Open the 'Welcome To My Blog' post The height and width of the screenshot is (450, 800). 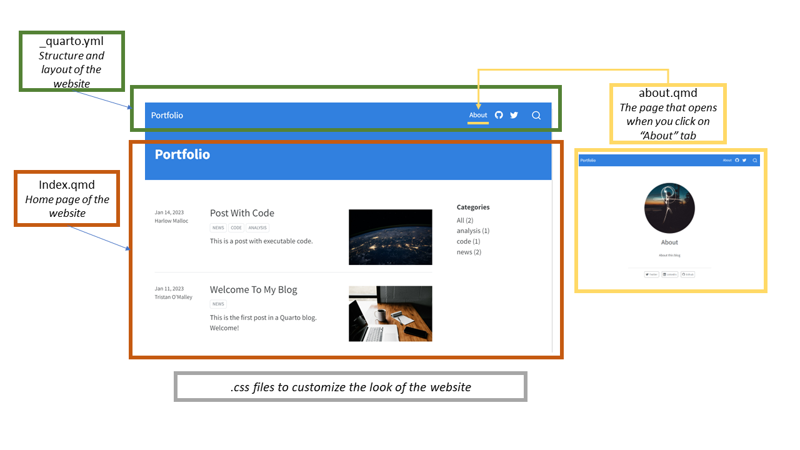pos(253,289)
